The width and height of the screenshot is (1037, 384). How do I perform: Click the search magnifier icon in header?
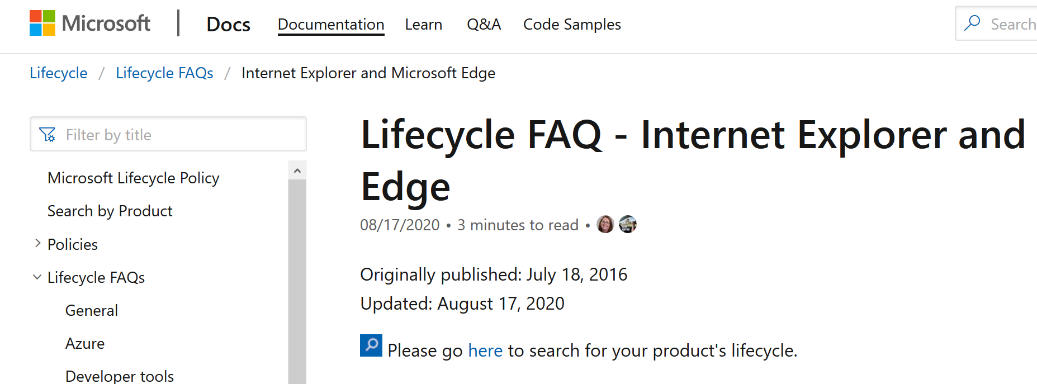pos(972,23)
